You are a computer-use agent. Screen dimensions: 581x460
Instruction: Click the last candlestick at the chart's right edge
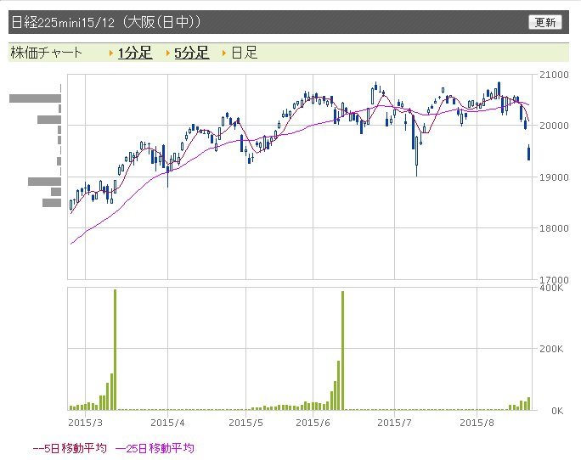tap(528, 153)
